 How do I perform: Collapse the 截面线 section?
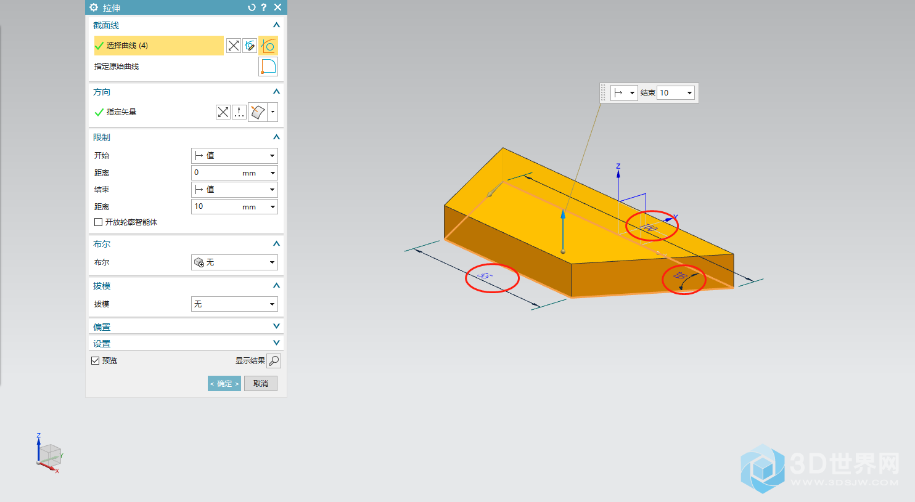276,25
